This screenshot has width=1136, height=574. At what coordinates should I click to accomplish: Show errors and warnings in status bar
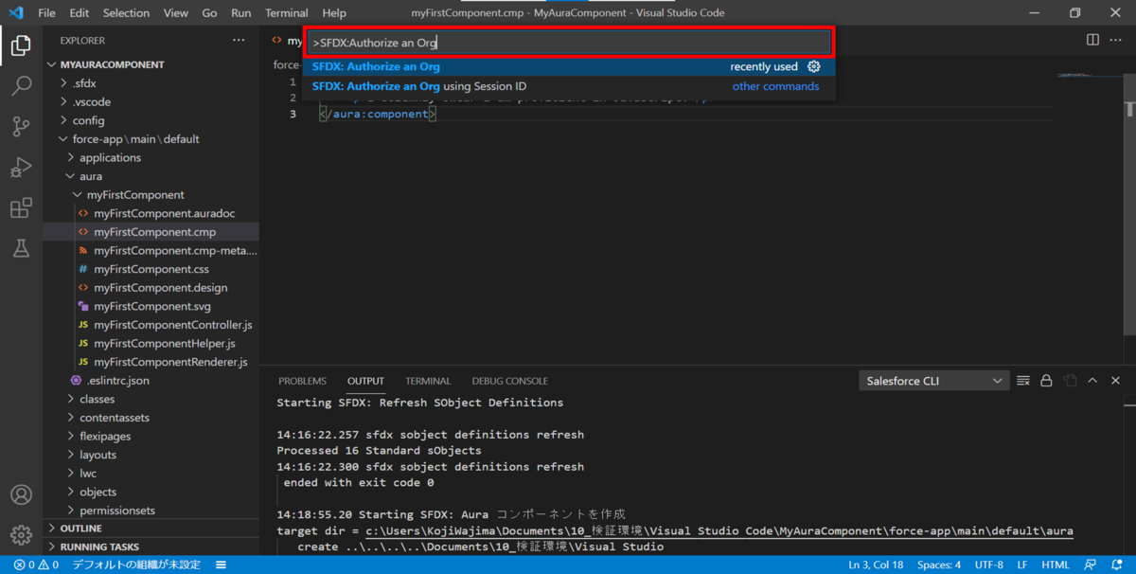pyautogui.click(x=36, y=565)
